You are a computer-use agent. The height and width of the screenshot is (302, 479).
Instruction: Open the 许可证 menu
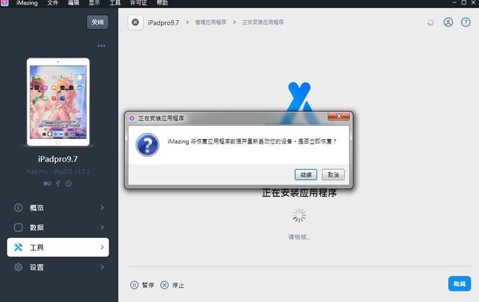[138, 4]
